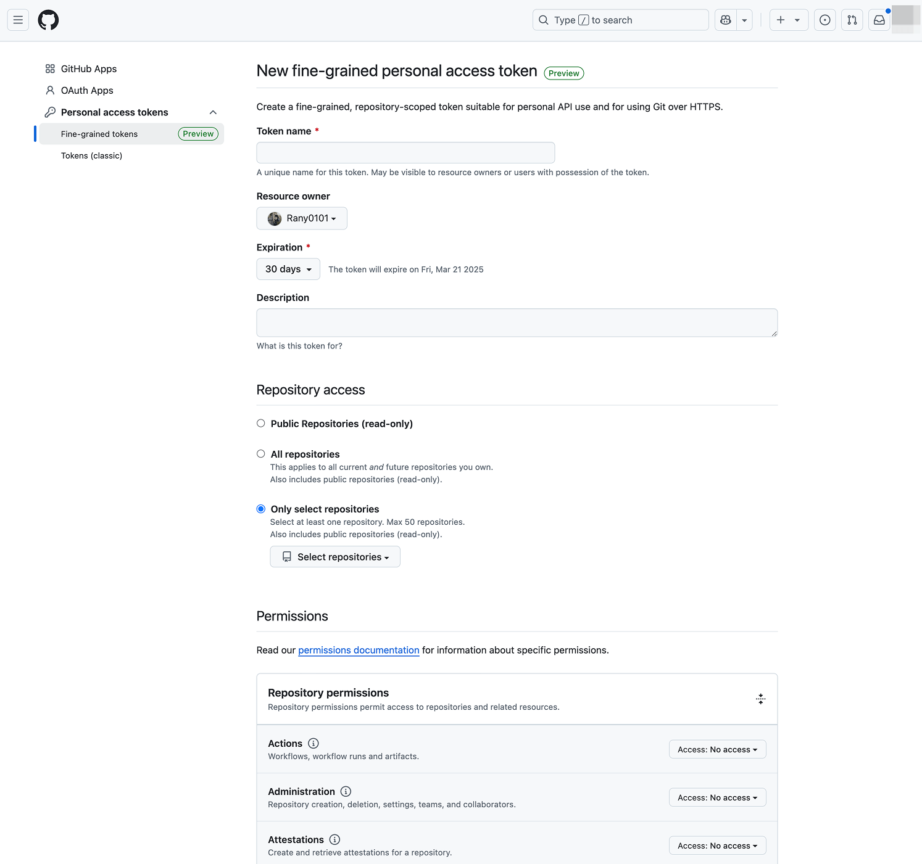This screenshot has height=864, width=922.
Task: Go to GitHub homepage via Octocat logo
Action: click(x=48, y=20)
